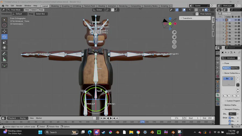Open the Default orientation dropdown

[20, 14]
